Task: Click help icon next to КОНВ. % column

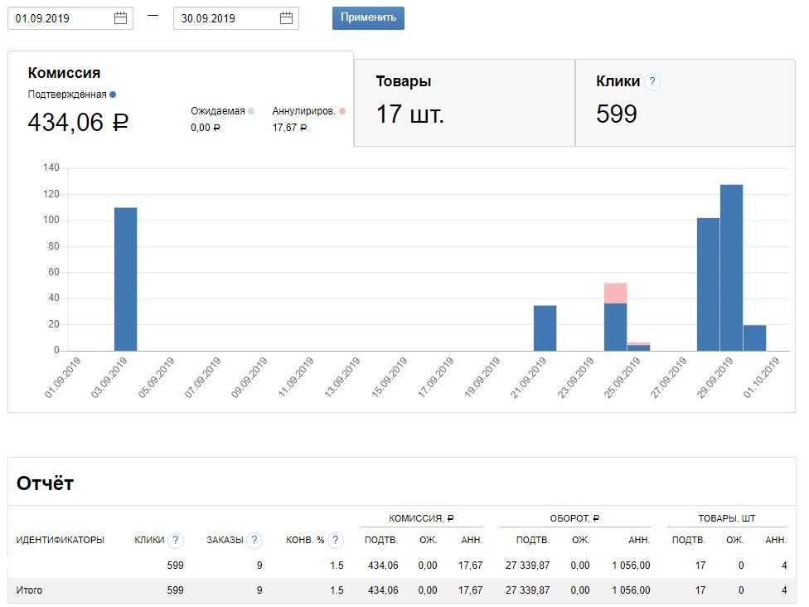Action: (336, 540)
